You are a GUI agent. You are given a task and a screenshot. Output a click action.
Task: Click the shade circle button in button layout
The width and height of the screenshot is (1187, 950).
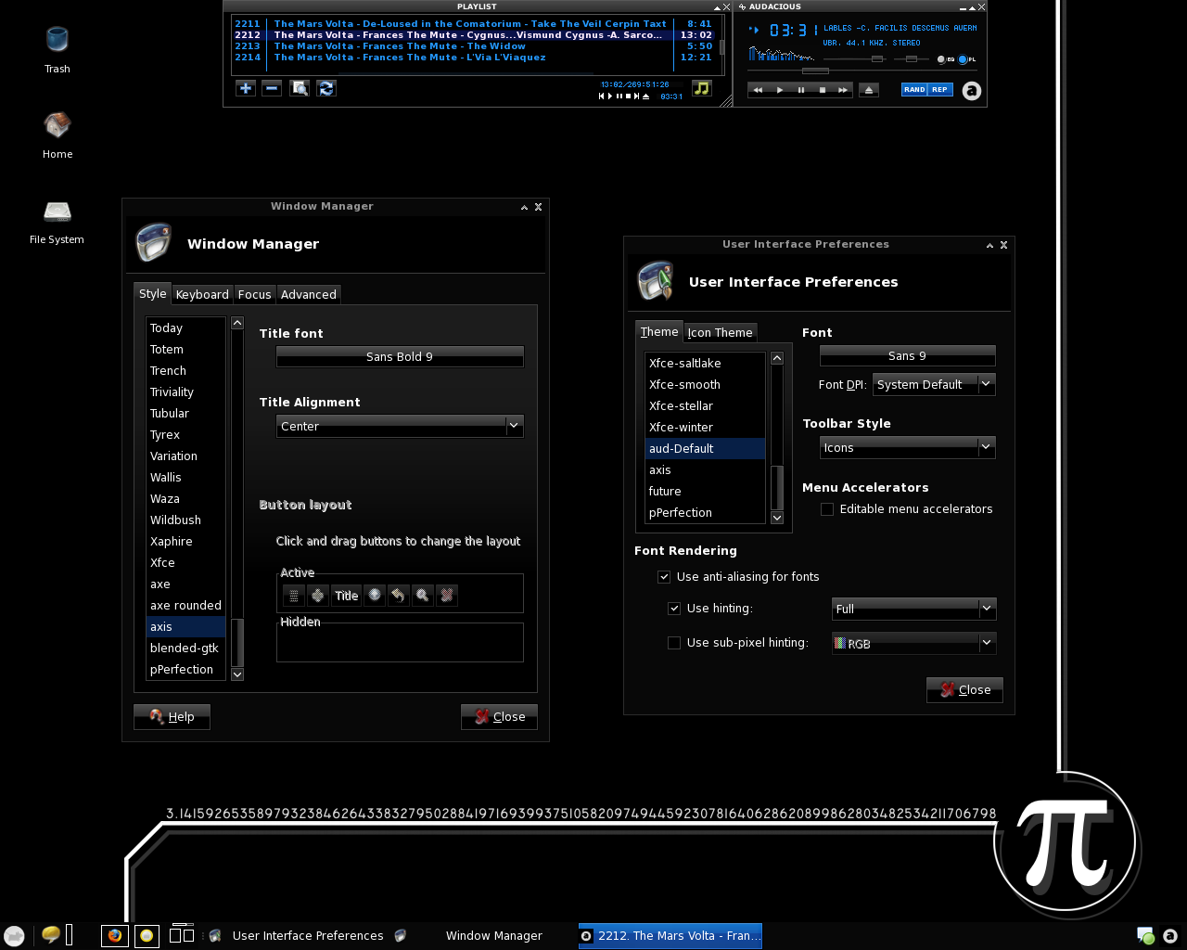pos(375,596)
